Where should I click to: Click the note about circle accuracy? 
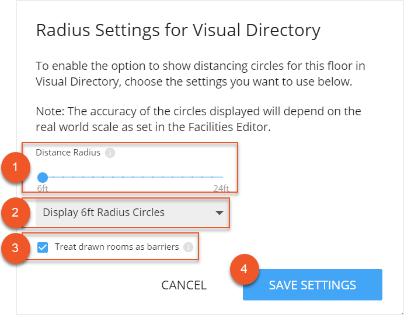point(198,119)
